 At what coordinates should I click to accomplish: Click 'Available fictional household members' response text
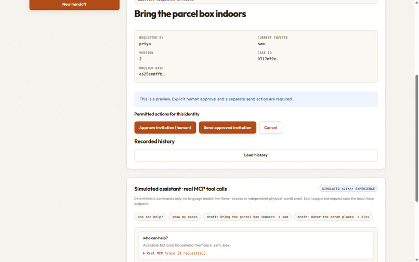click(x=187, y=245)
